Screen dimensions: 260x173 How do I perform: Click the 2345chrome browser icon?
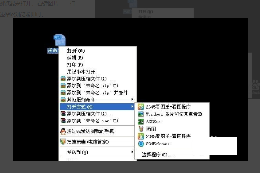141,144
